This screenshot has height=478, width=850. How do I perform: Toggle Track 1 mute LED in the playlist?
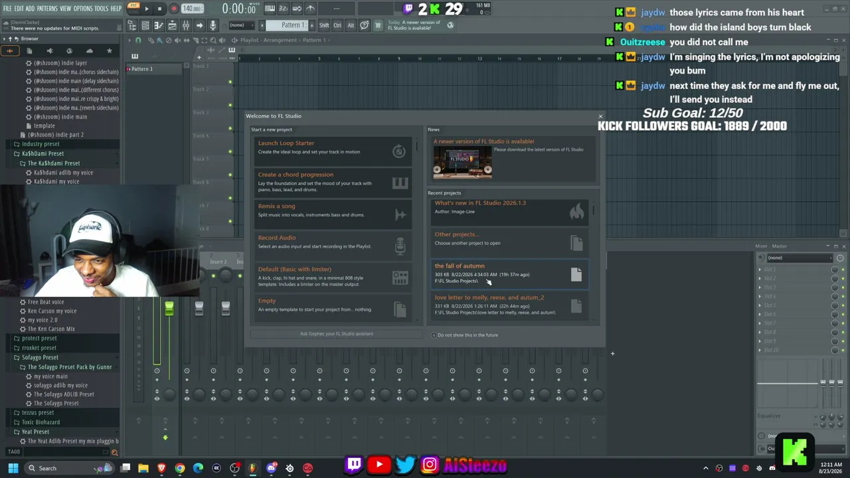[x=230, y=82]
